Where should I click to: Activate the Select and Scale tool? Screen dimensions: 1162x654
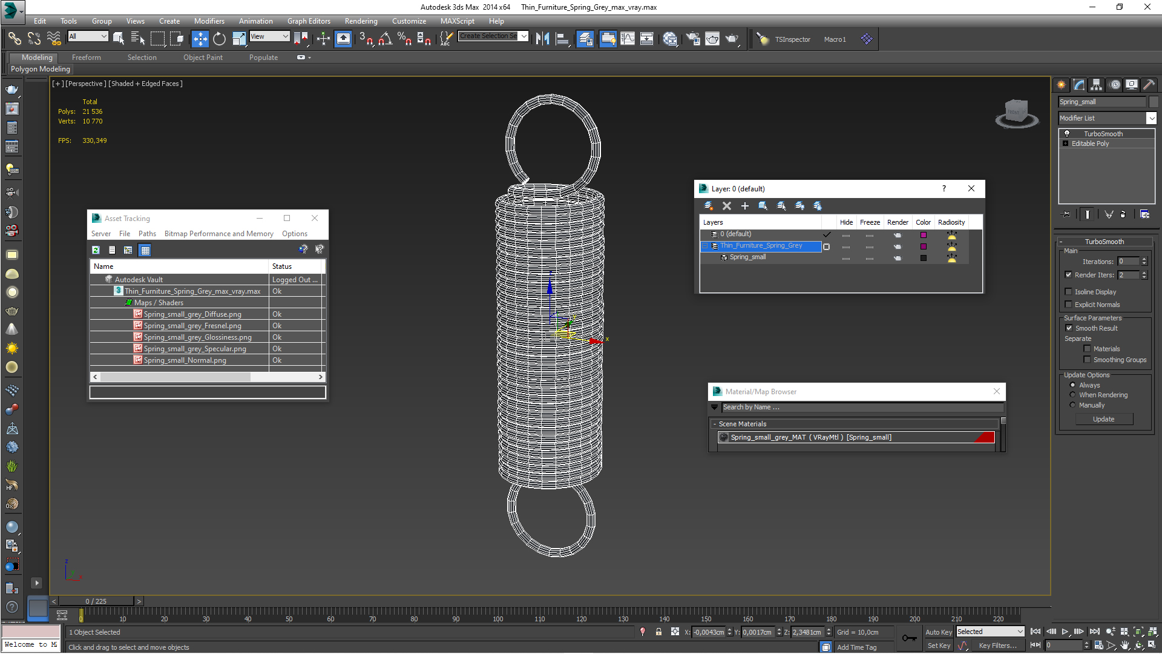239,39
